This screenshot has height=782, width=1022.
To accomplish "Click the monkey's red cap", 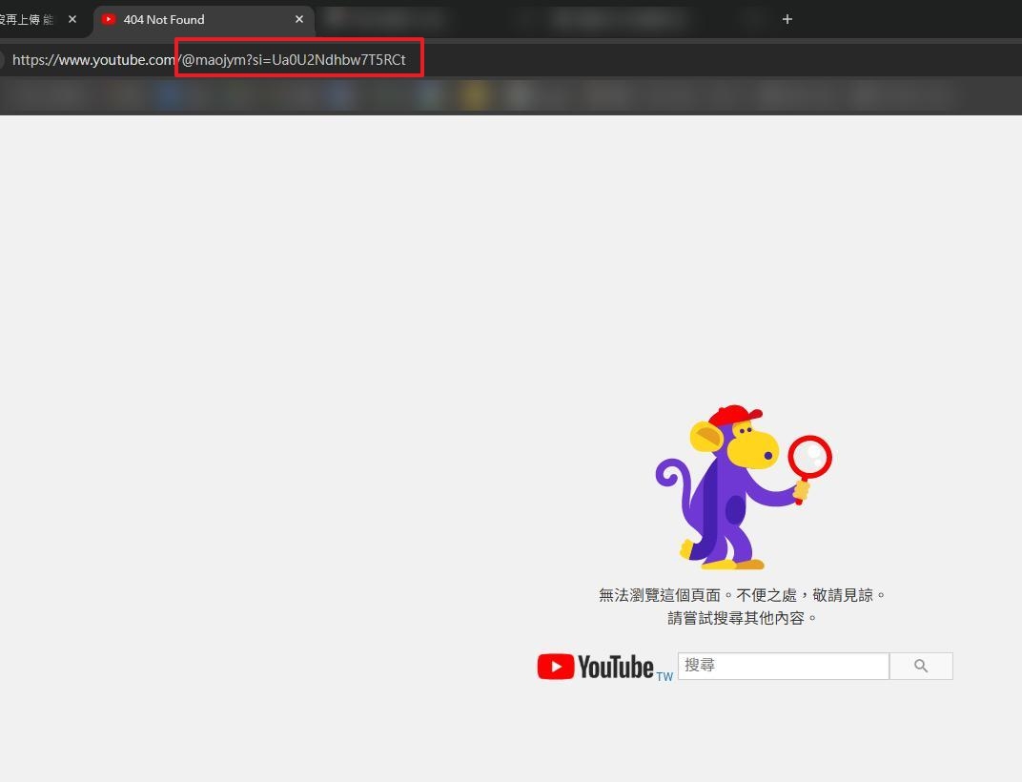I will tap(733, 416).
